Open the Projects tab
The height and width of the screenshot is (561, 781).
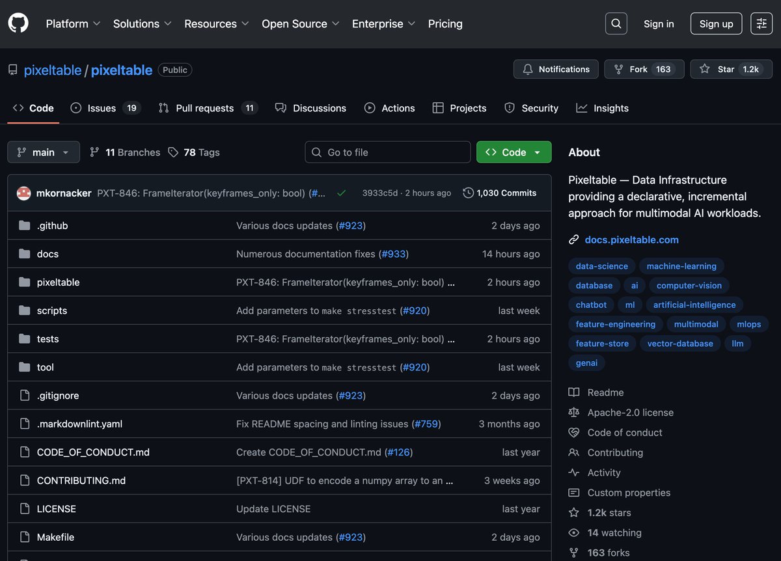click(x=459, y=108)
